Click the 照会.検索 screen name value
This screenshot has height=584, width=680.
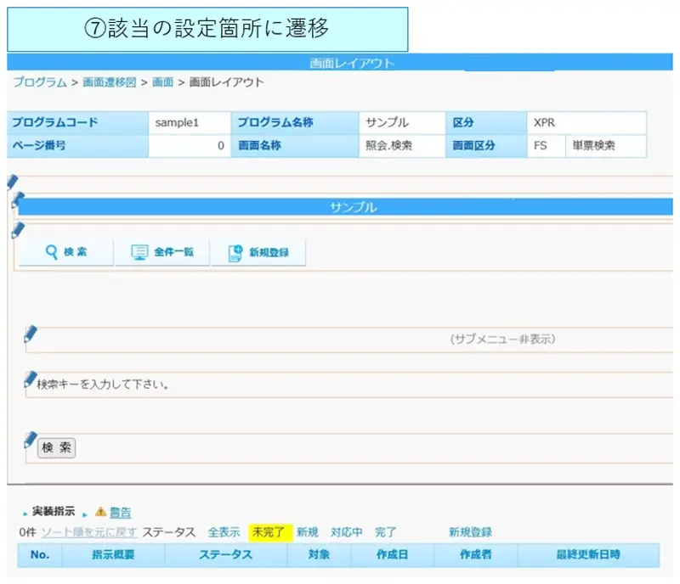coord(389,145)
